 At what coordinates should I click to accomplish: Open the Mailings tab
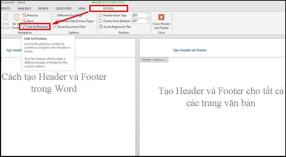24,9
